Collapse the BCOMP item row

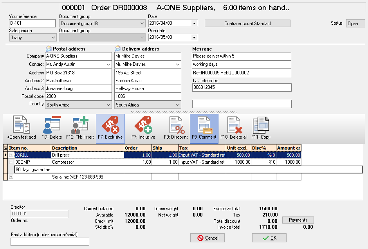pyautogui.click(x=11, y=162)
